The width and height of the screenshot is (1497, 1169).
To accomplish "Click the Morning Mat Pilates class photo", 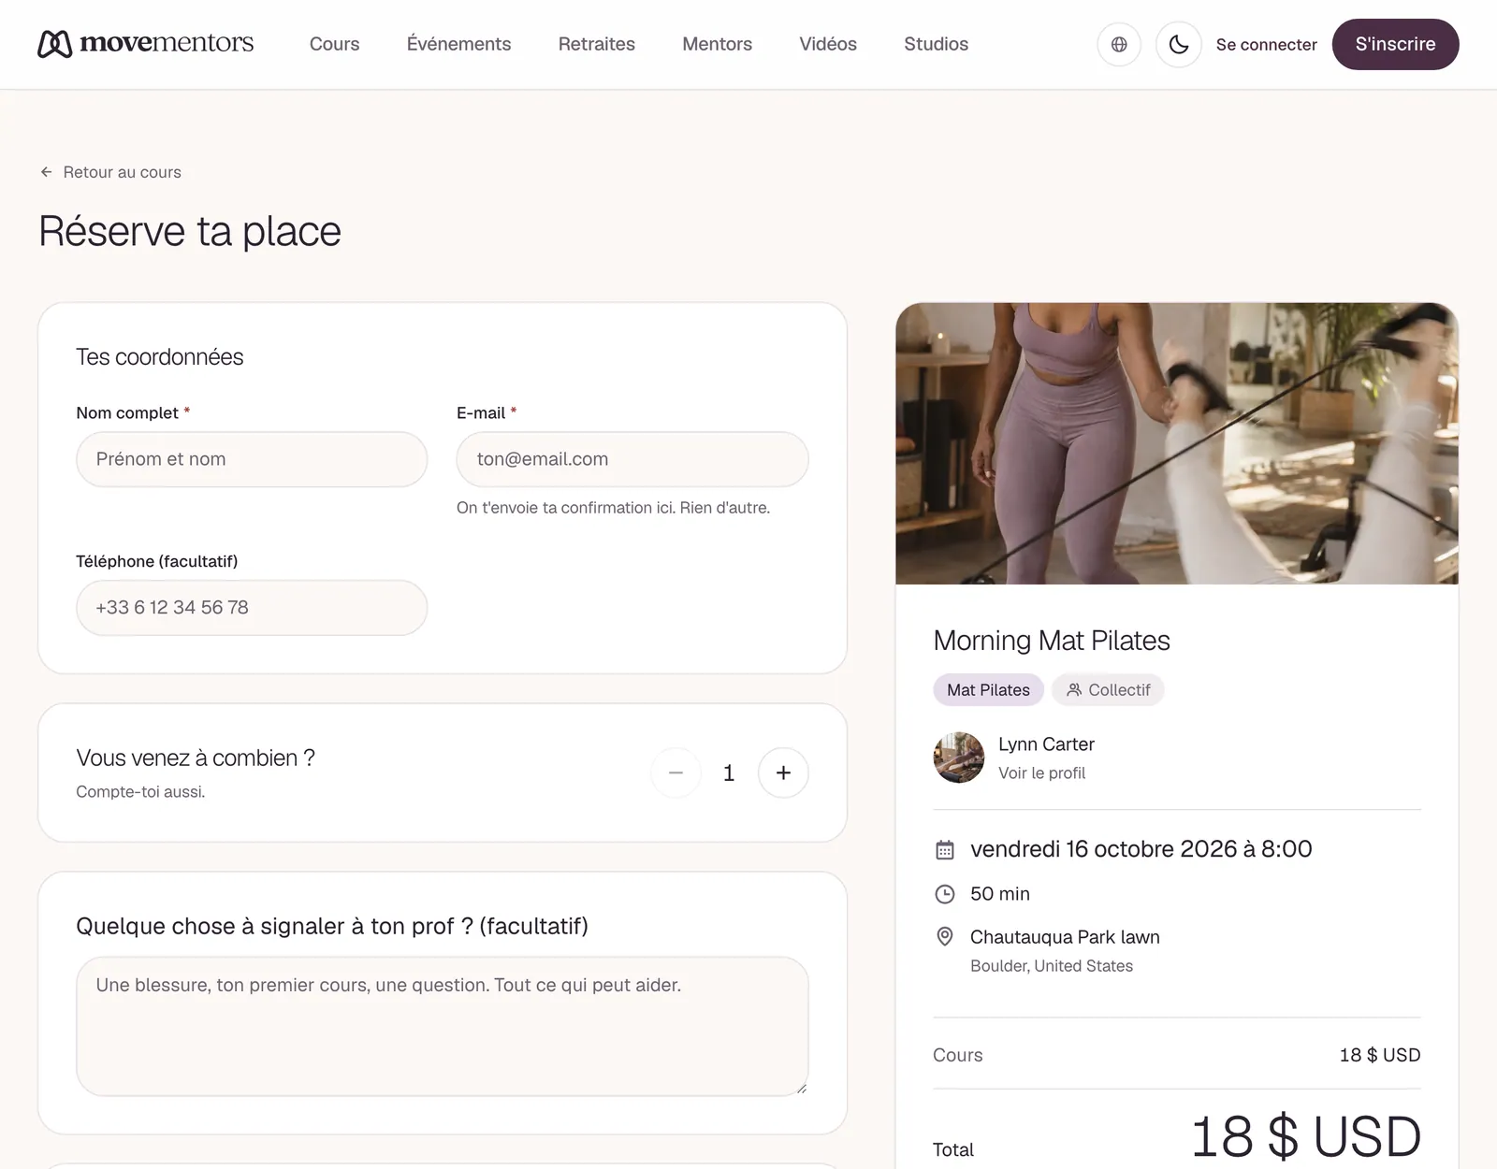I will tap(1177, 443).
